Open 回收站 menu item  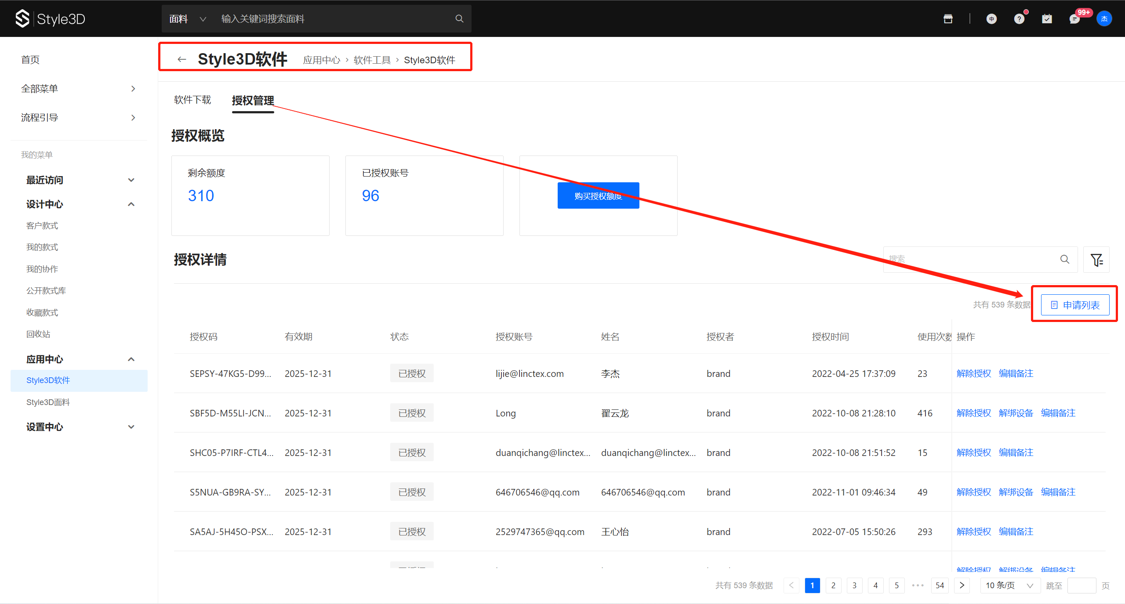click(x=38, y=334)
